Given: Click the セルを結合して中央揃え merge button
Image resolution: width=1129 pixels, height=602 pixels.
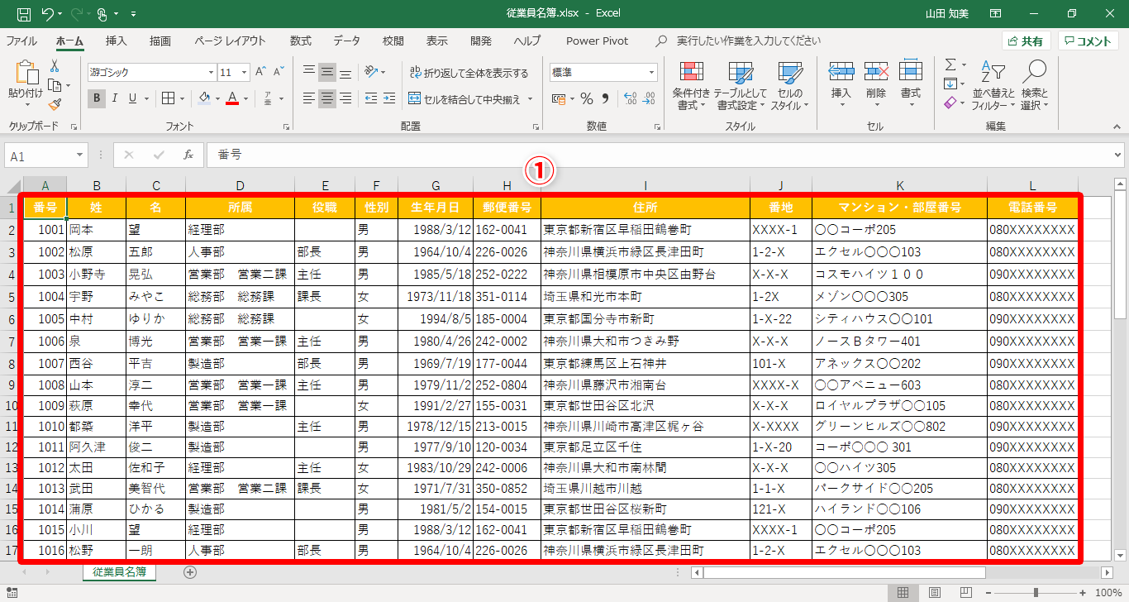Looking at the screenshot, I should 464,99.
